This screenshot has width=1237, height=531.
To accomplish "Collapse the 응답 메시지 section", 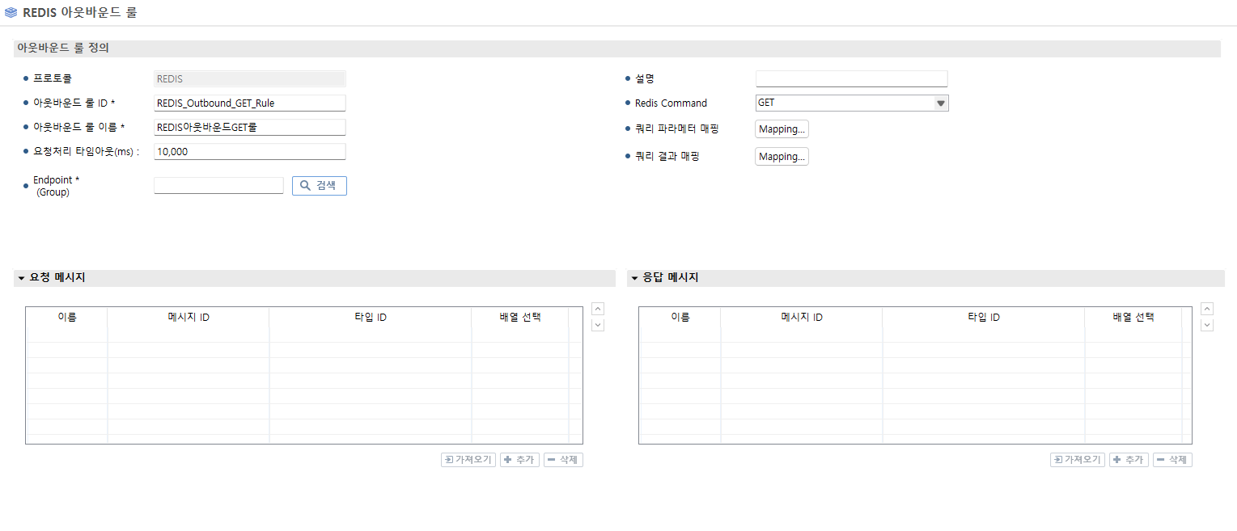I will pyautogui.click(x=633, y=277).
